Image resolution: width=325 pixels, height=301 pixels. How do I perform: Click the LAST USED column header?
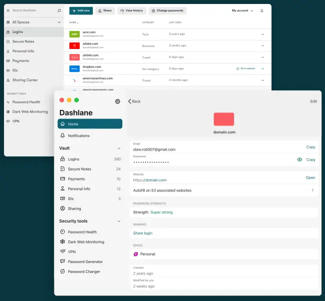point(175,22)
